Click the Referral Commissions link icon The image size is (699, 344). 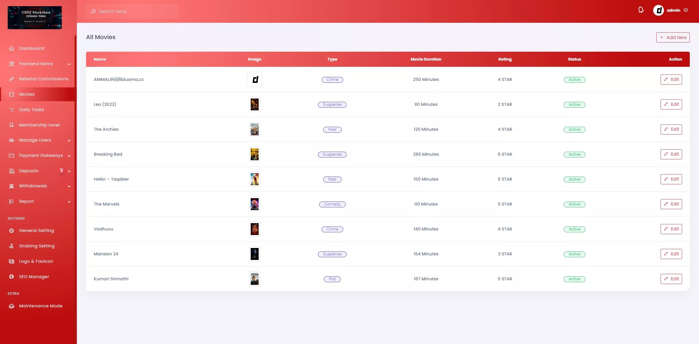tap(12, 79)
